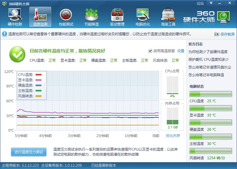Open the 性能测试 performance test gauge icon
Viewport: 237px width, 169px height.
click(66, 17)
